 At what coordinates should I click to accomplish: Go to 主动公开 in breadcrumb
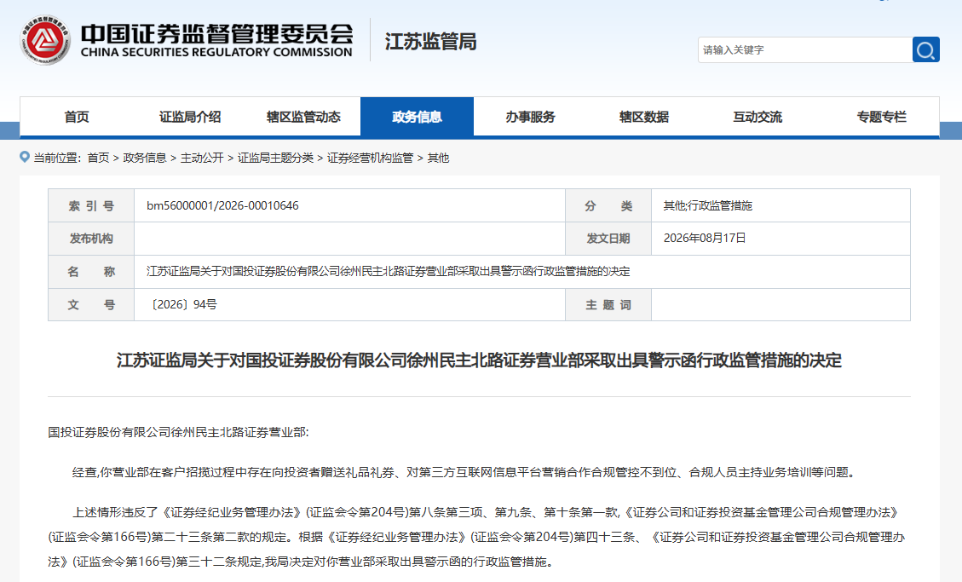(x=202, y=158)
